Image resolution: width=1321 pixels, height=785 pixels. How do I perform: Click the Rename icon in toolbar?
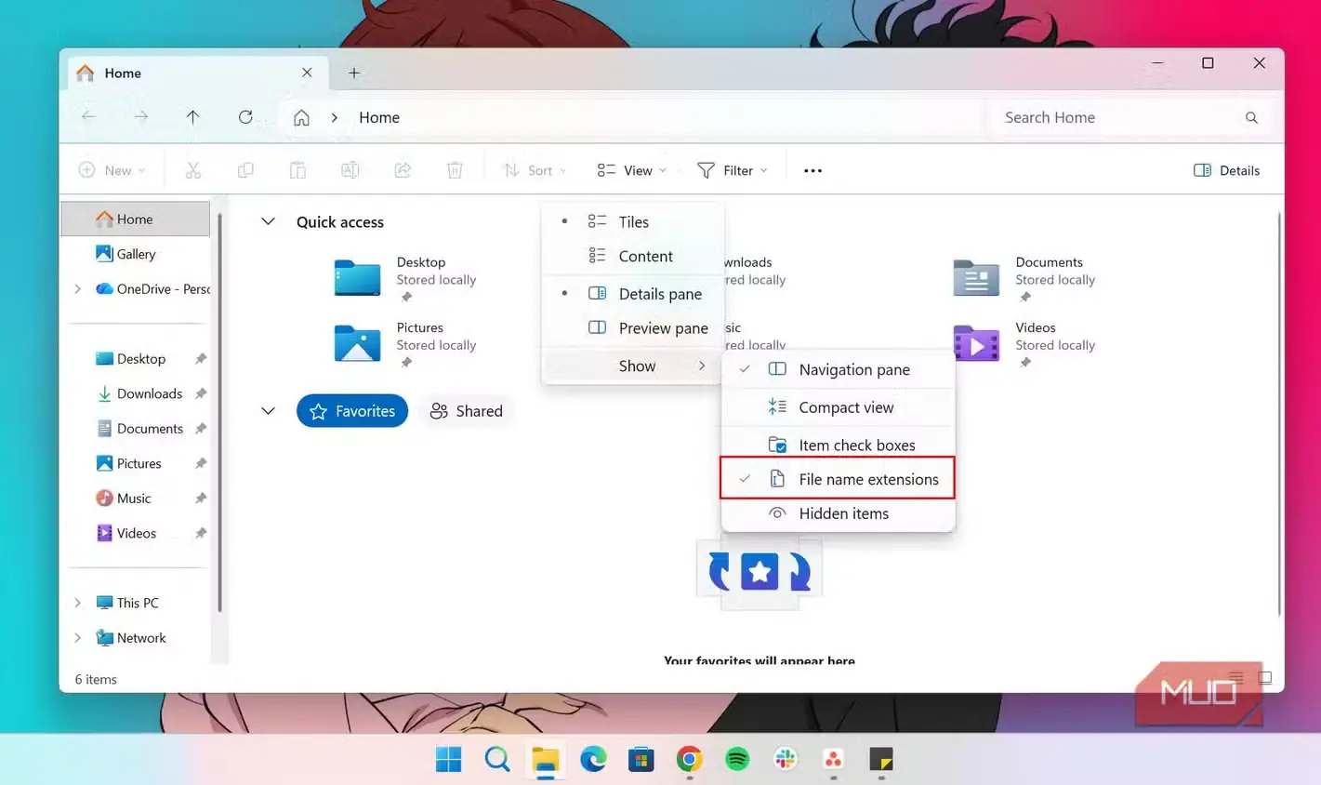[x=350, y=170]
